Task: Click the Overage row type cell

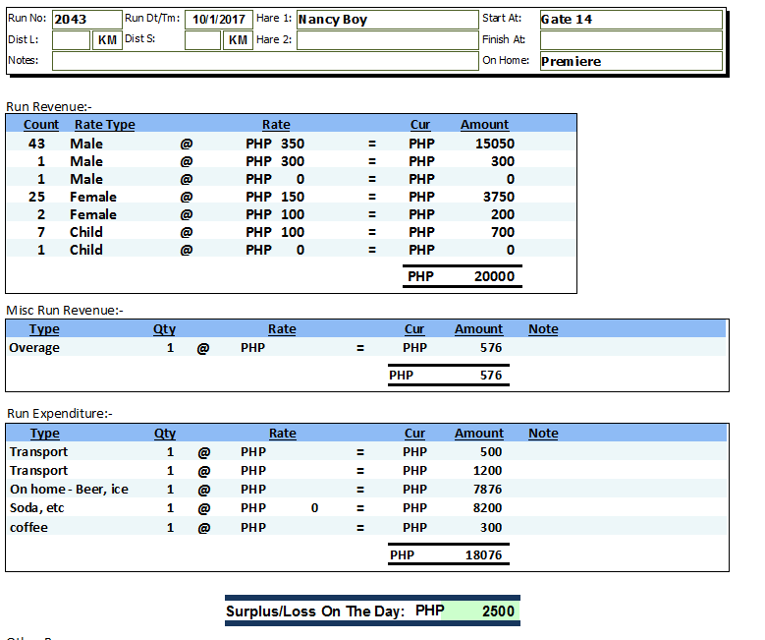Action: point(34,348)
